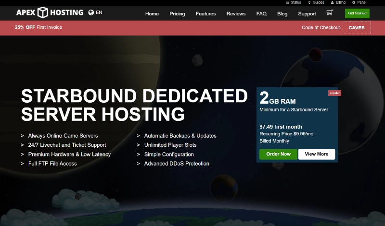Click the Status monitor icon

click(x=287, y=2)
